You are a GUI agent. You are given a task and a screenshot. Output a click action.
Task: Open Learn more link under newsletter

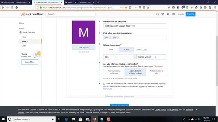(108, 89)
